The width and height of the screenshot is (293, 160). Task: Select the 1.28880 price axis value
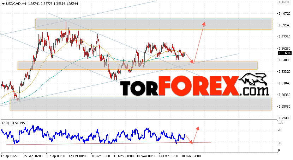(285, 107)
